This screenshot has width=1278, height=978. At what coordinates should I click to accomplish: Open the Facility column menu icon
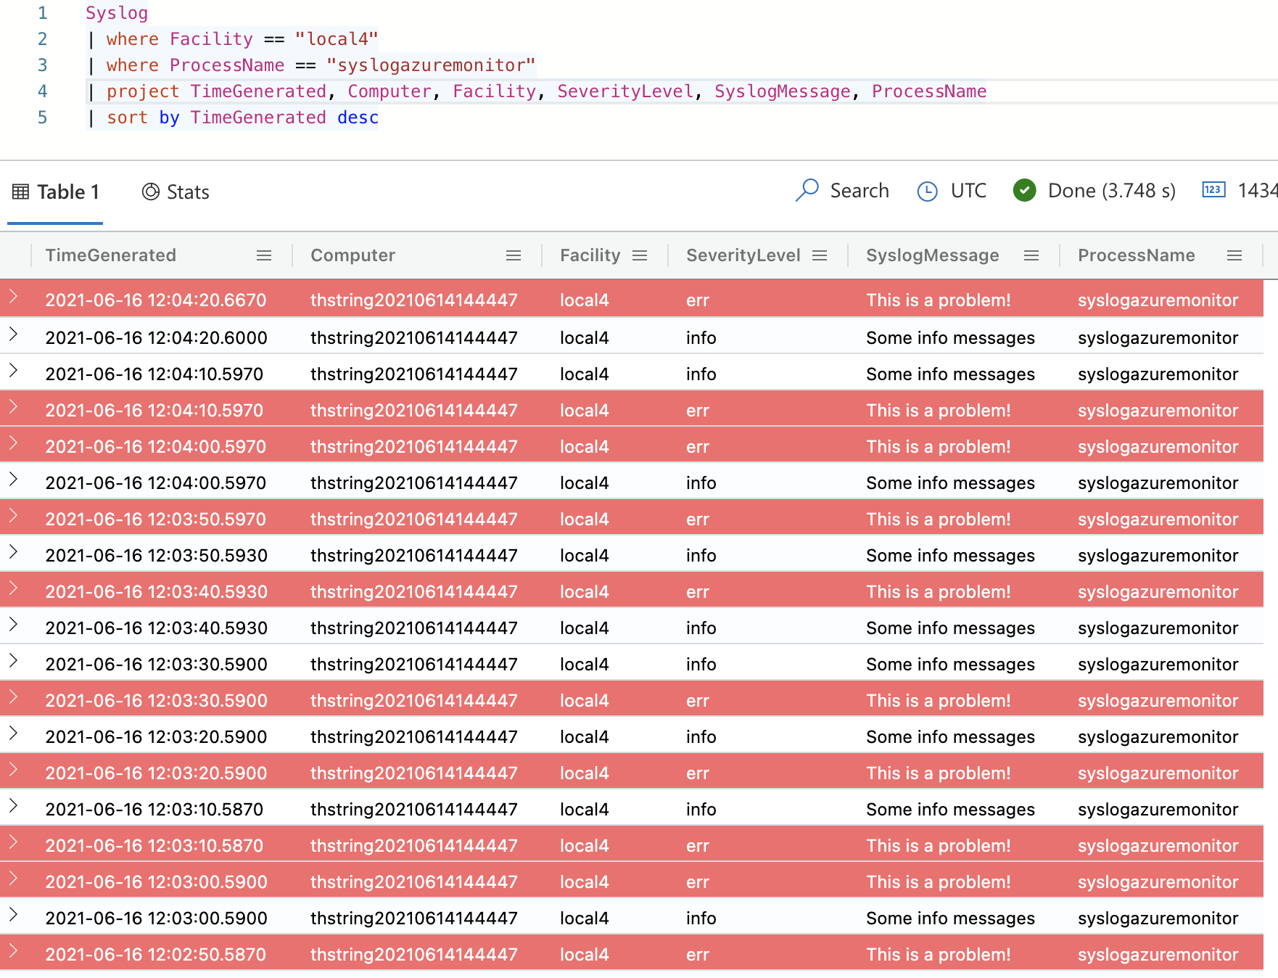point(640,255)
